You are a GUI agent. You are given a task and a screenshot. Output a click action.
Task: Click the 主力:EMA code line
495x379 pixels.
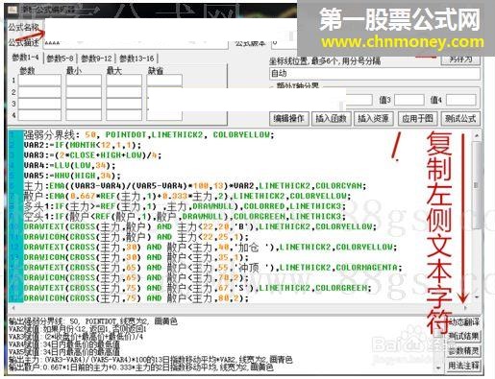coord(195,186)
